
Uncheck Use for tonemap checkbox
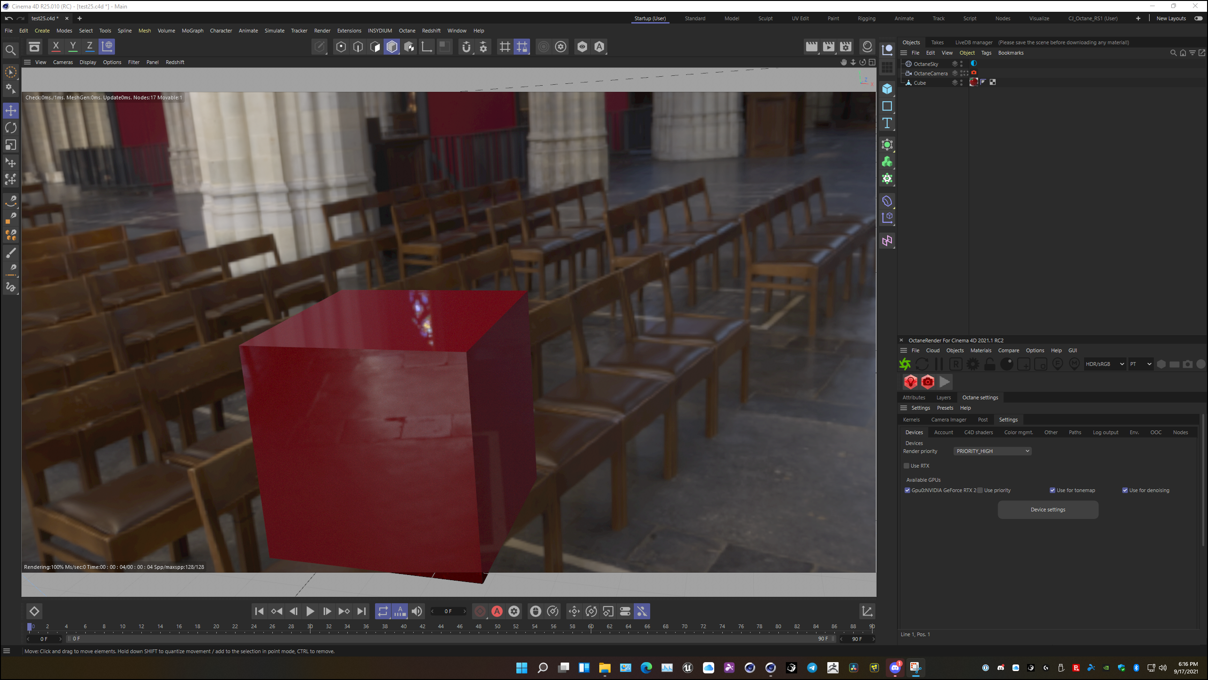coord(1053,490)
